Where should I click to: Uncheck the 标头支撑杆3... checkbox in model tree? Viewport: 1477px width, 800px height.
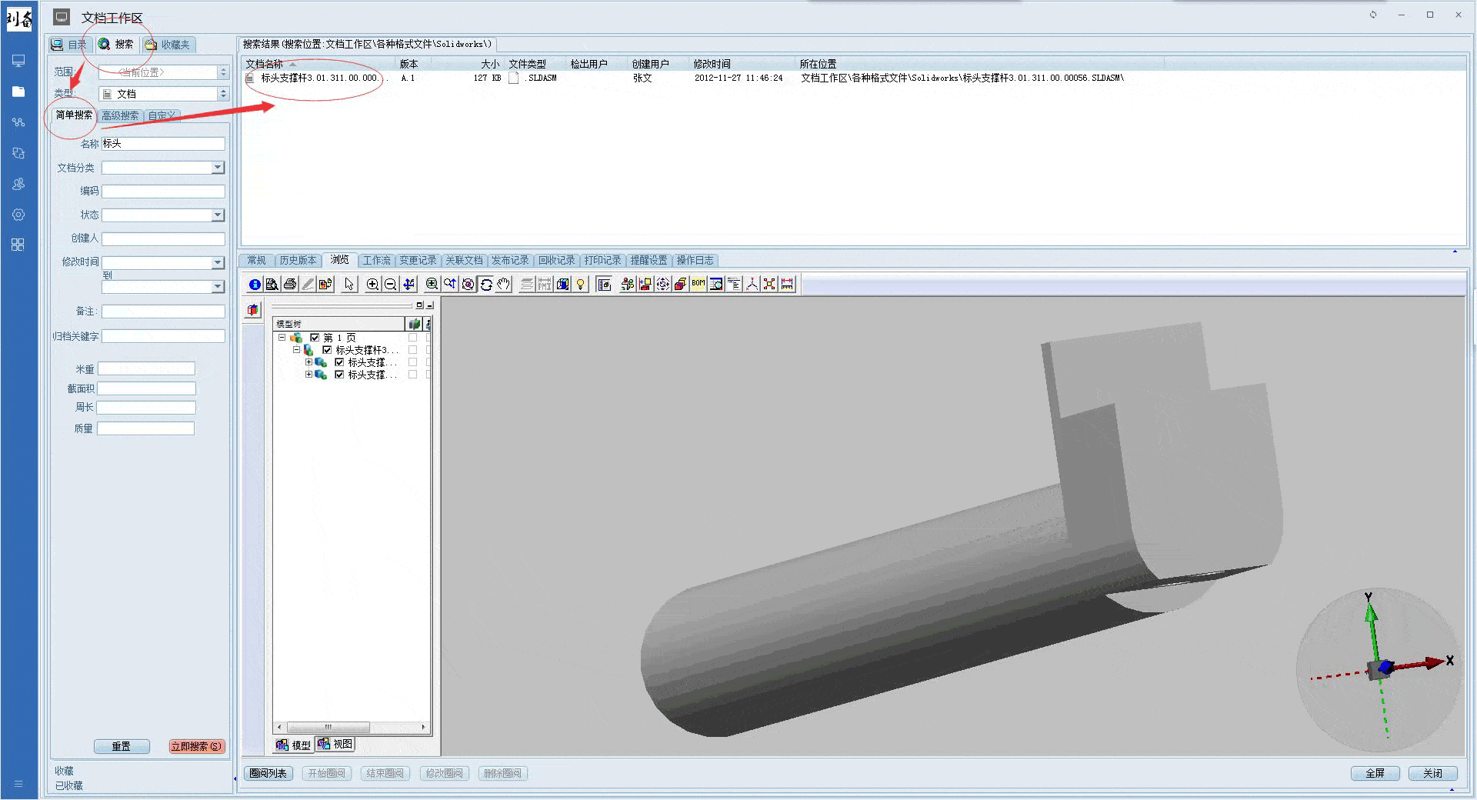tap(327, 350)
